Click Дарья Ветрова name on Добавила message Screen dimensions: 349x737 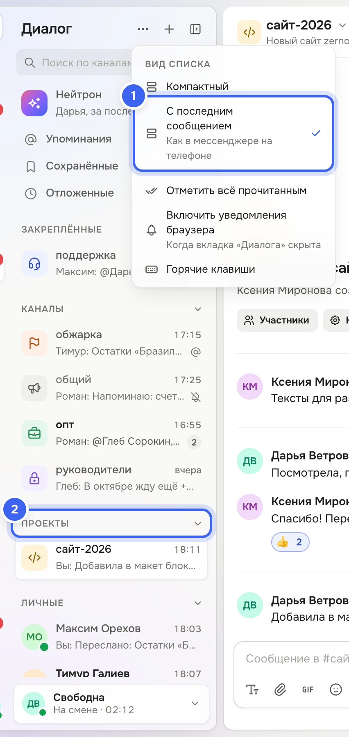pyautogui.click(x=310, y=601)
